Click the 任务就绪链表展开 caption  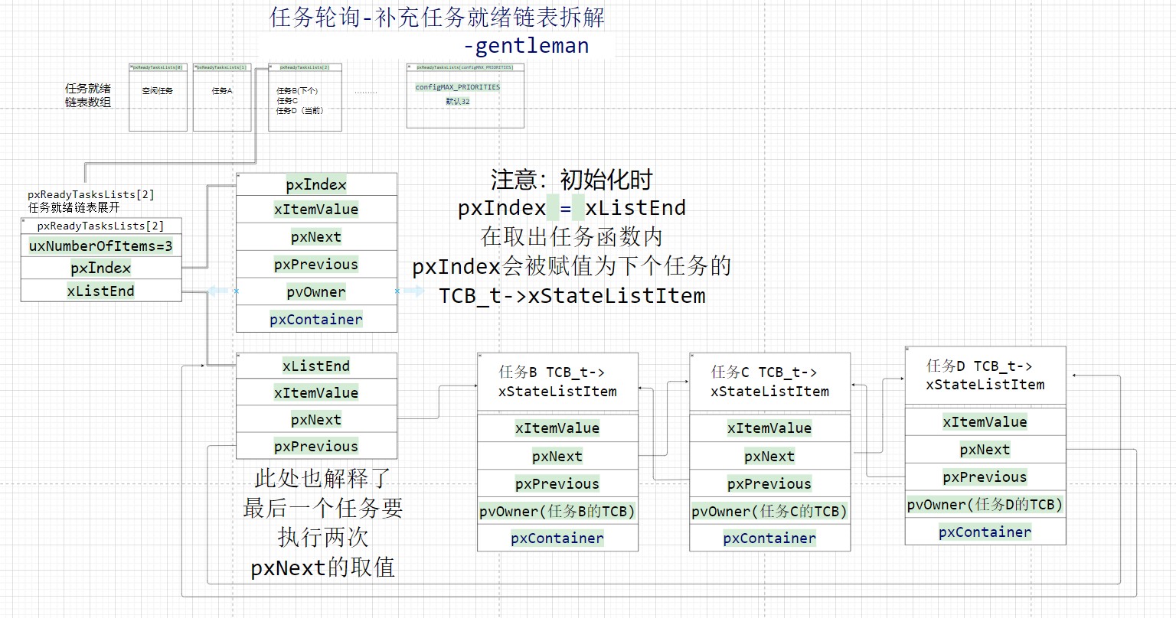point(74,207)
